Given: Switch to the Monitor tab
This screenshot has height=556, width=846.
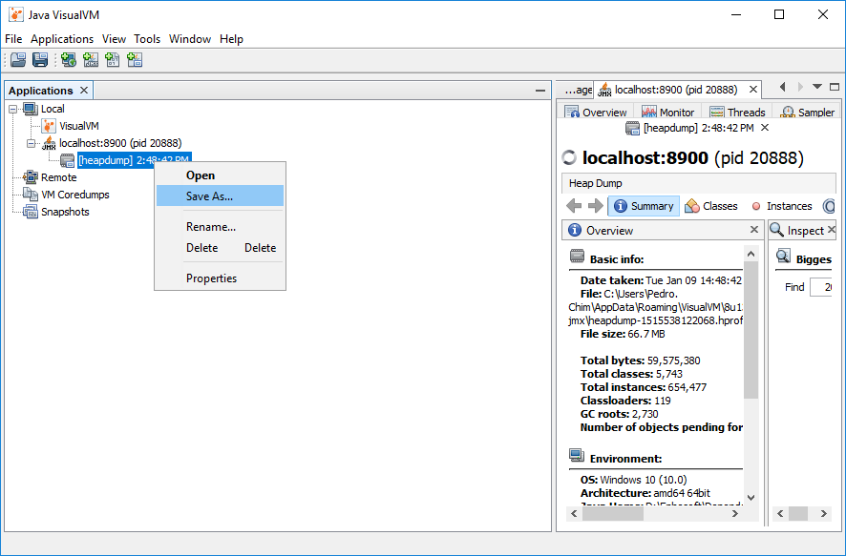Looking at the screenshot, I should pyautogui.click(x=668, y=112).
